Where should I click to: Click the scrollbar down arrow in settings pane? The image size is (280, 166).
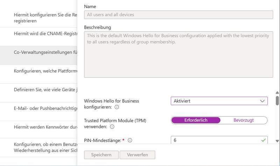(277, 141)
